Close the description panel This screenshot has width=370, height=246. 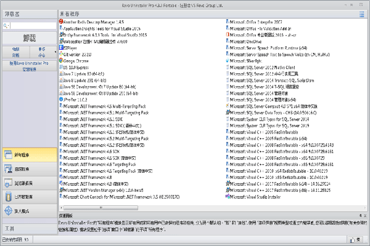click(365, 215)
